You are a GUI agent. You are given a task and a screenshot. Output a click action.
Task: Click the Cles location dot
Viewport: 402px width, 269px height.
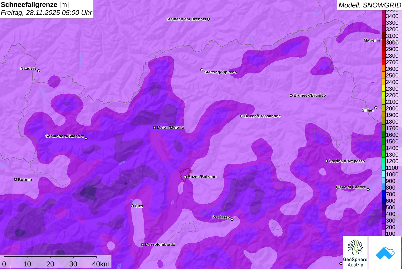pyautogui.click(x=132, y=206)
